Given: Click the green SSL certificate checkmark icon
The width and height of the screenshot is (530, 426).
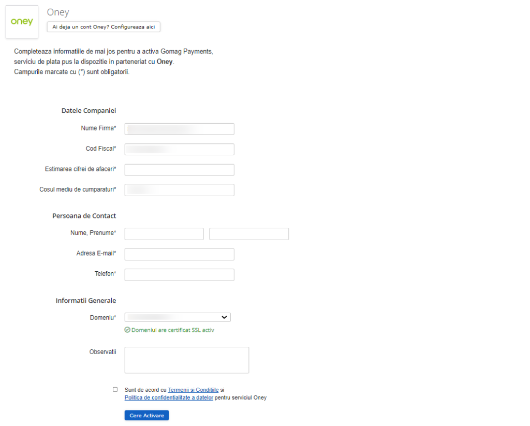Looking at the screenshot, I should coord(127,330).
